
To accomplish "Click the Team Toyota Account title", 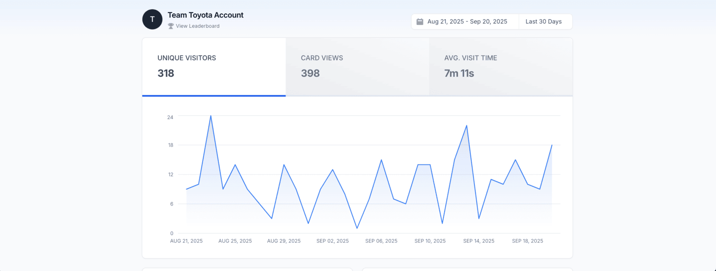I will point(205,15).
